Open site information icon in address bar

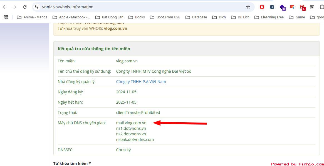click(x=37, y=7)
